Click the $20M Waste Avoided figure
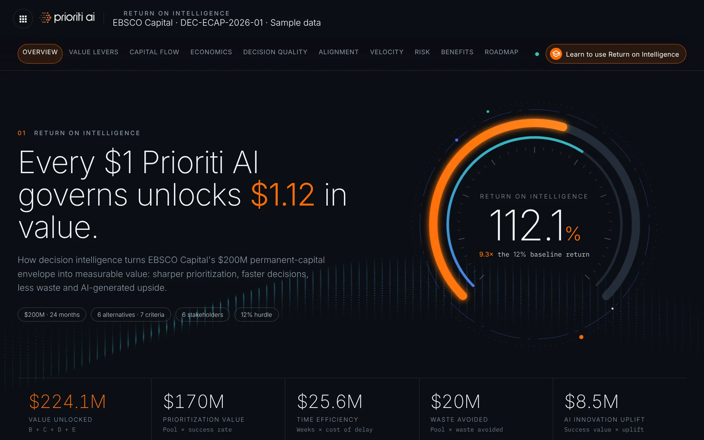 tap(455, 402)
